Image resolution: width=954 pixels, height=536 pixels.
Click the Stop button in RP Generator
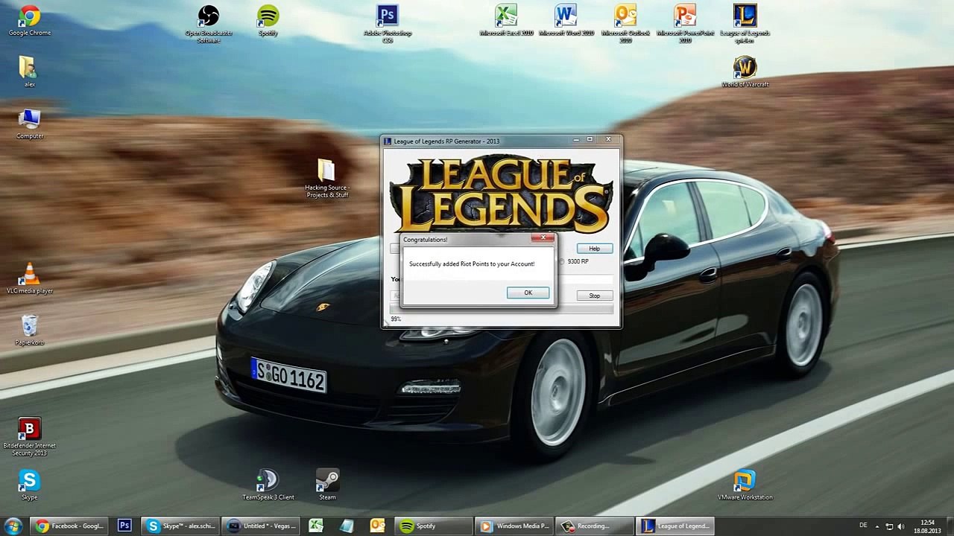pyautogui.click(x=594, y=296)
